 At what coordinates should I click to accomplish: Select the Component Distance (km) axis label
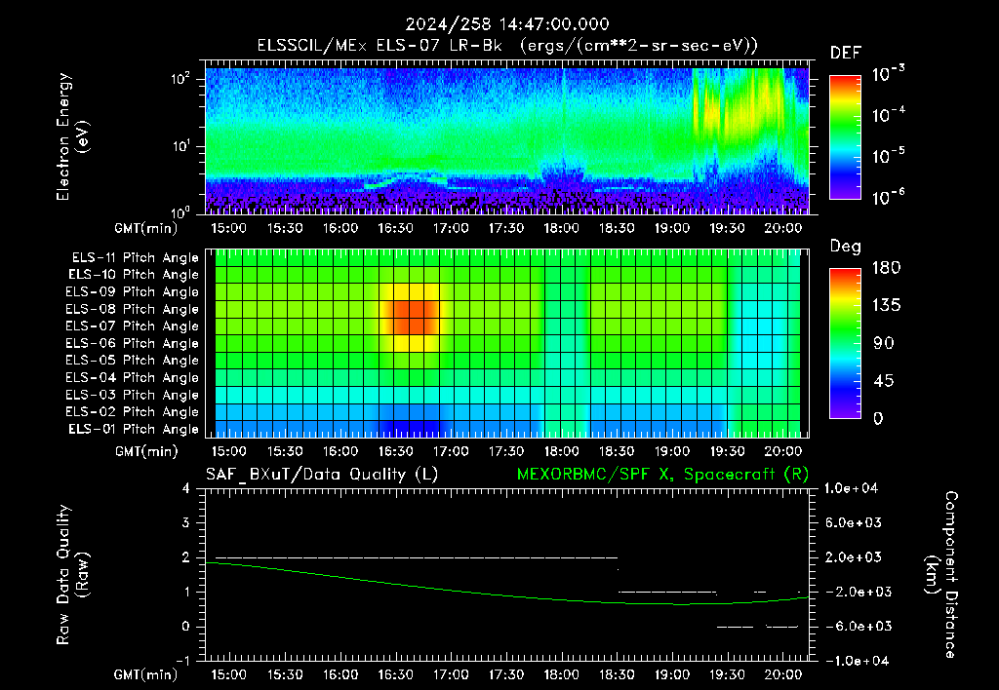point(941,575)
